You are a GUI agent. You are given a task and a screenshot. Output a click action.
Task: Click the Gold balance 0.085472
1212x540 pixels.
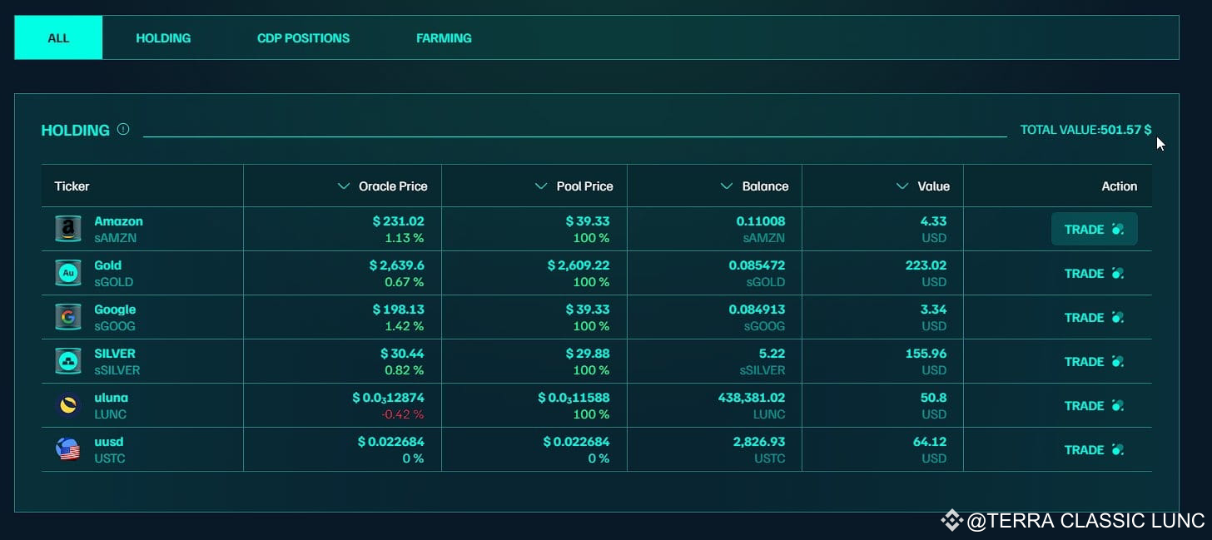pos(757,265)
